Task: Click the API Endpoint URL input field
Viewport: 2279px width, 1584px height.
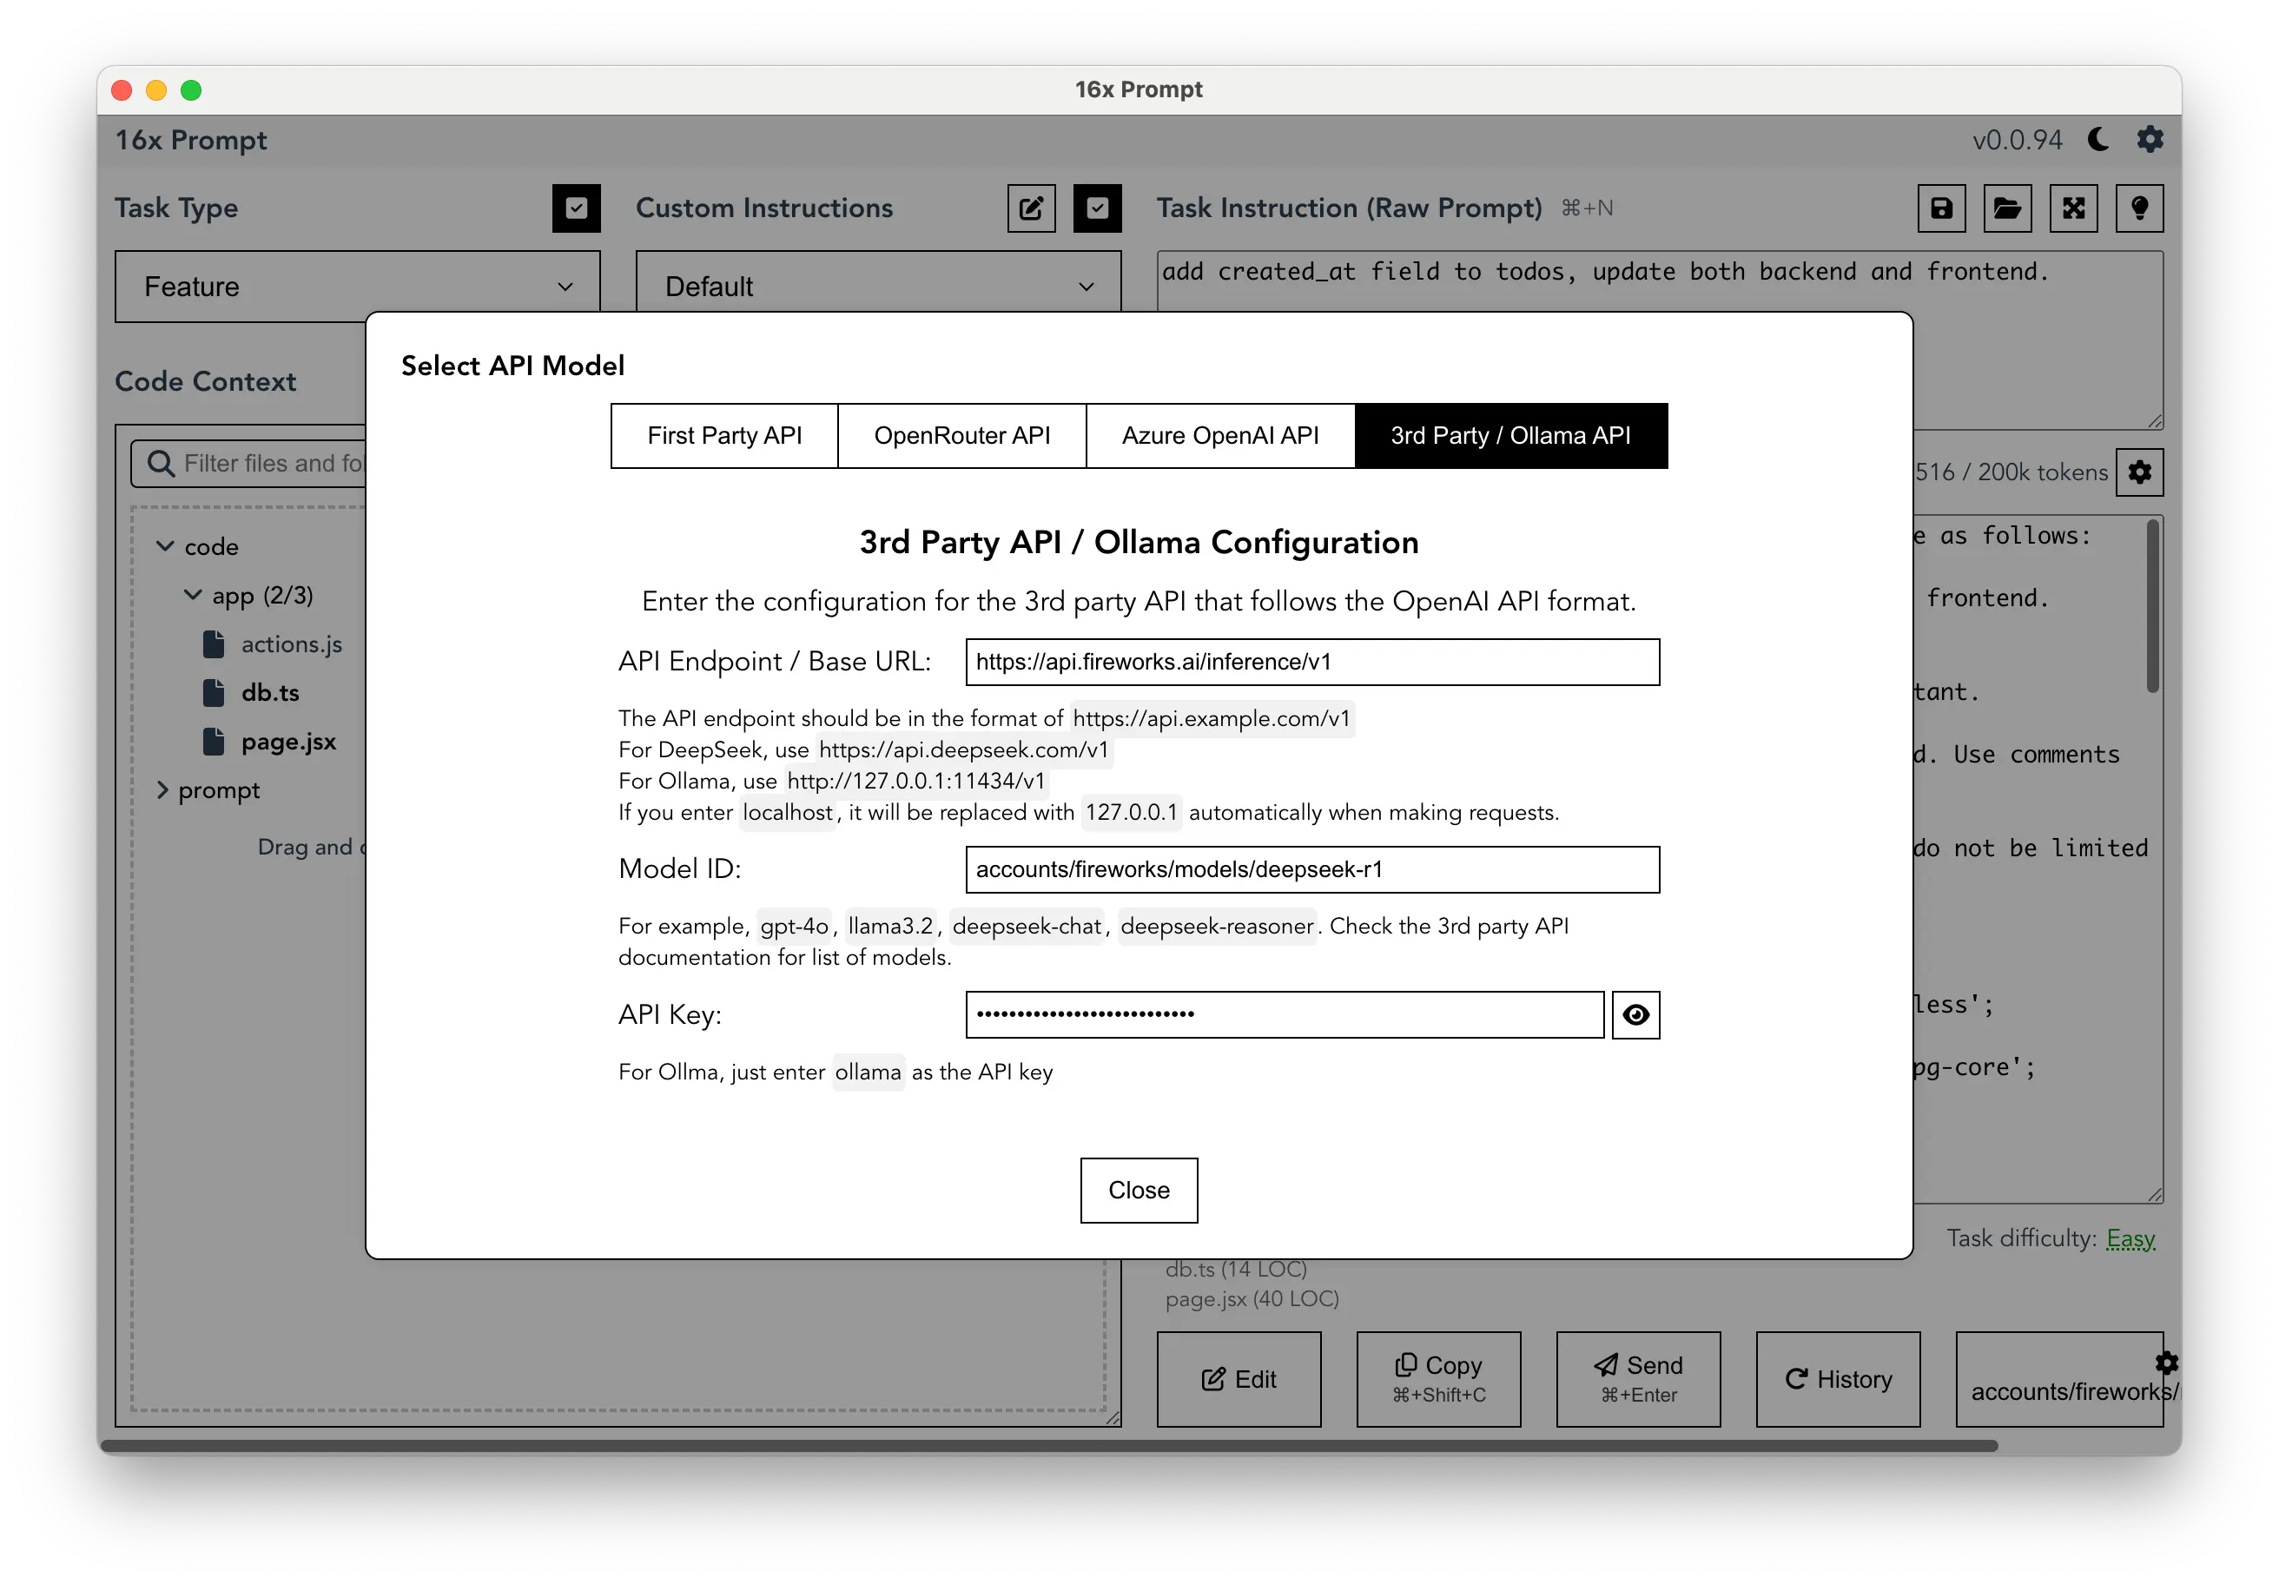Action: pyautogui.click(x=1309, y=661)
